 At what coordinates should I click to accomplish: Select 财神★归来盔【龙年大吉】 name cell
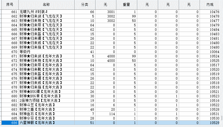pyautogui.click(x=46, y=74)
